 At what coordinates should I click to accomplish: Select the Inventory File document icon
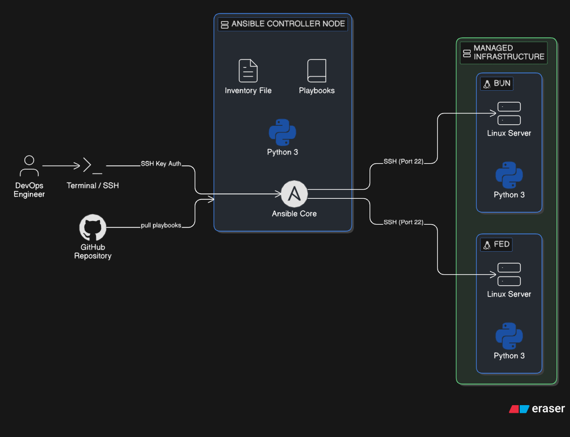pos(249,71)
